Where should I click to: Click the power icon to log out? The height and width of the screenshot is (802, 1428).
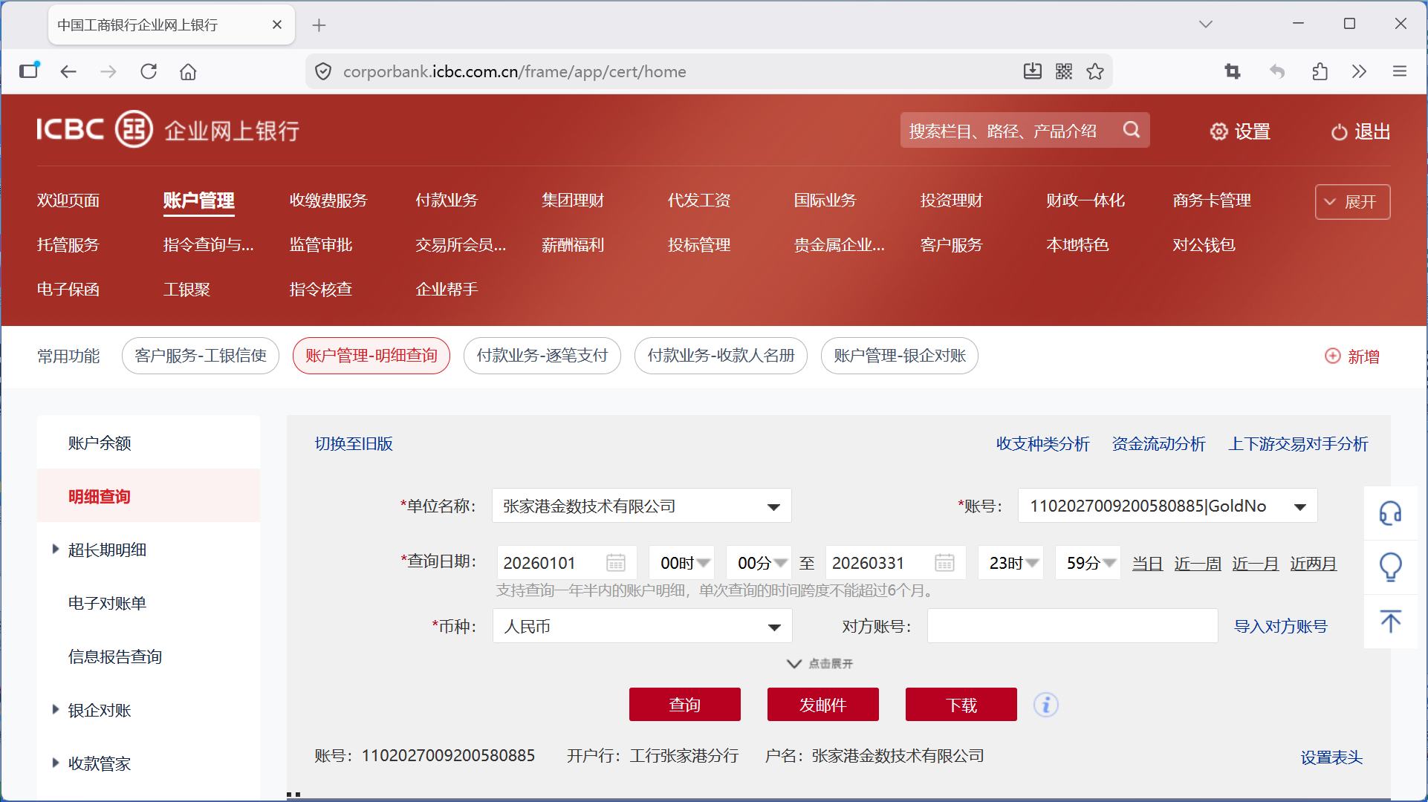[1339, 132]
